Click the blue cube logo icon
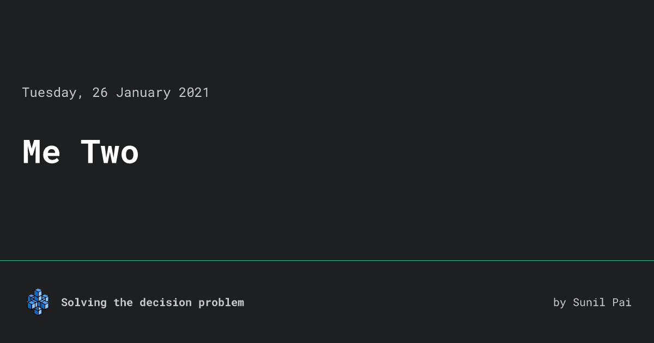Viewport: 654px width, 343px height. 38,302
